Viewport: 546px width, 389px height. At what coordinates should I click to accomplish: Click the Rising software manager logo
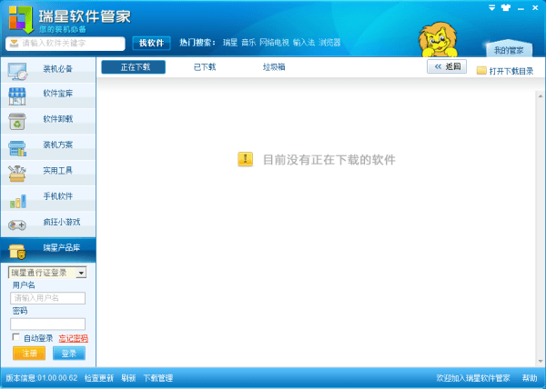tap(21, 19)
